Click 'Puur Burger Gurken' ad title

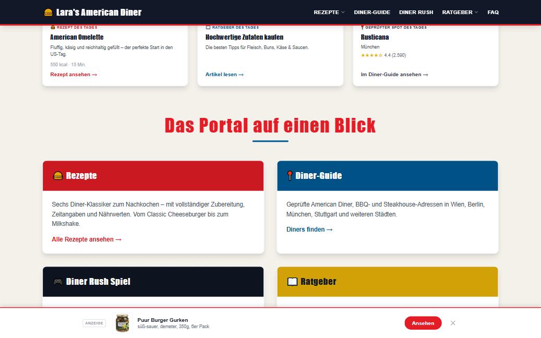(163, 320)
